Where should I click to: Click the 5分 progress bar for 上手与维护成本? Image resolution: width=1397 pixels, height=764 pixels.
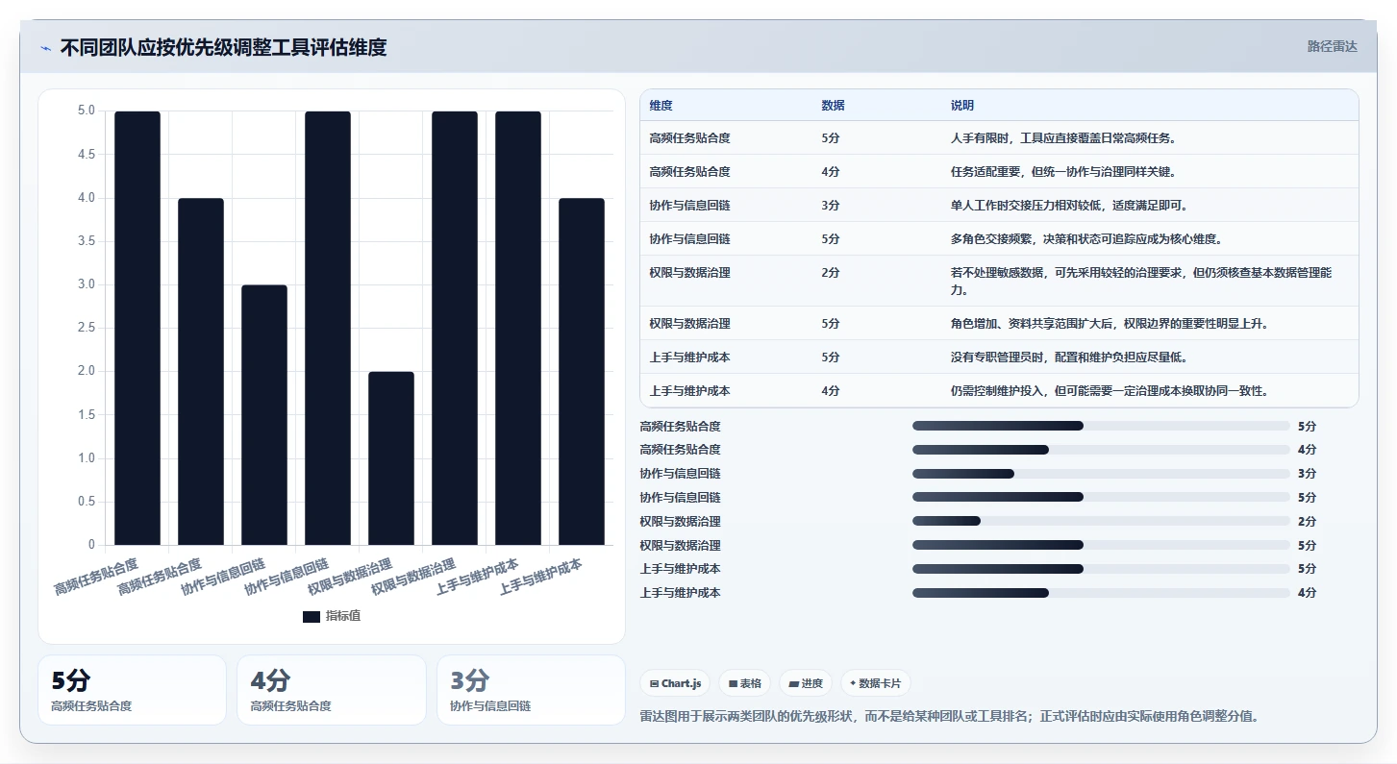(1101, 569)
